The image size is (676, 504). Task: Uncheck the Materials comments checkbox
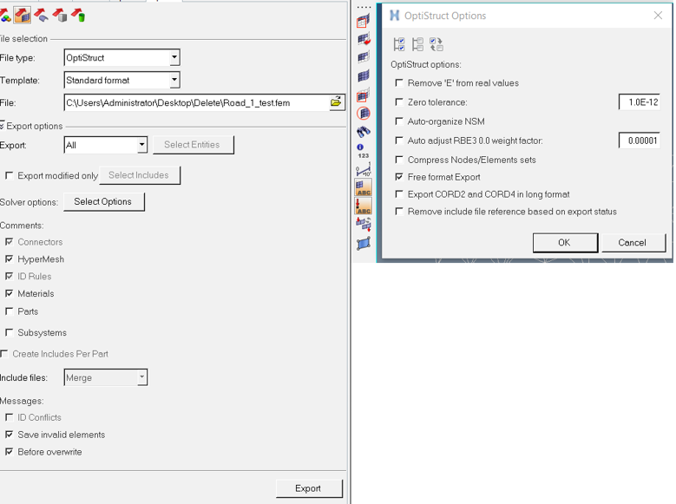click(x=9, y=293)
